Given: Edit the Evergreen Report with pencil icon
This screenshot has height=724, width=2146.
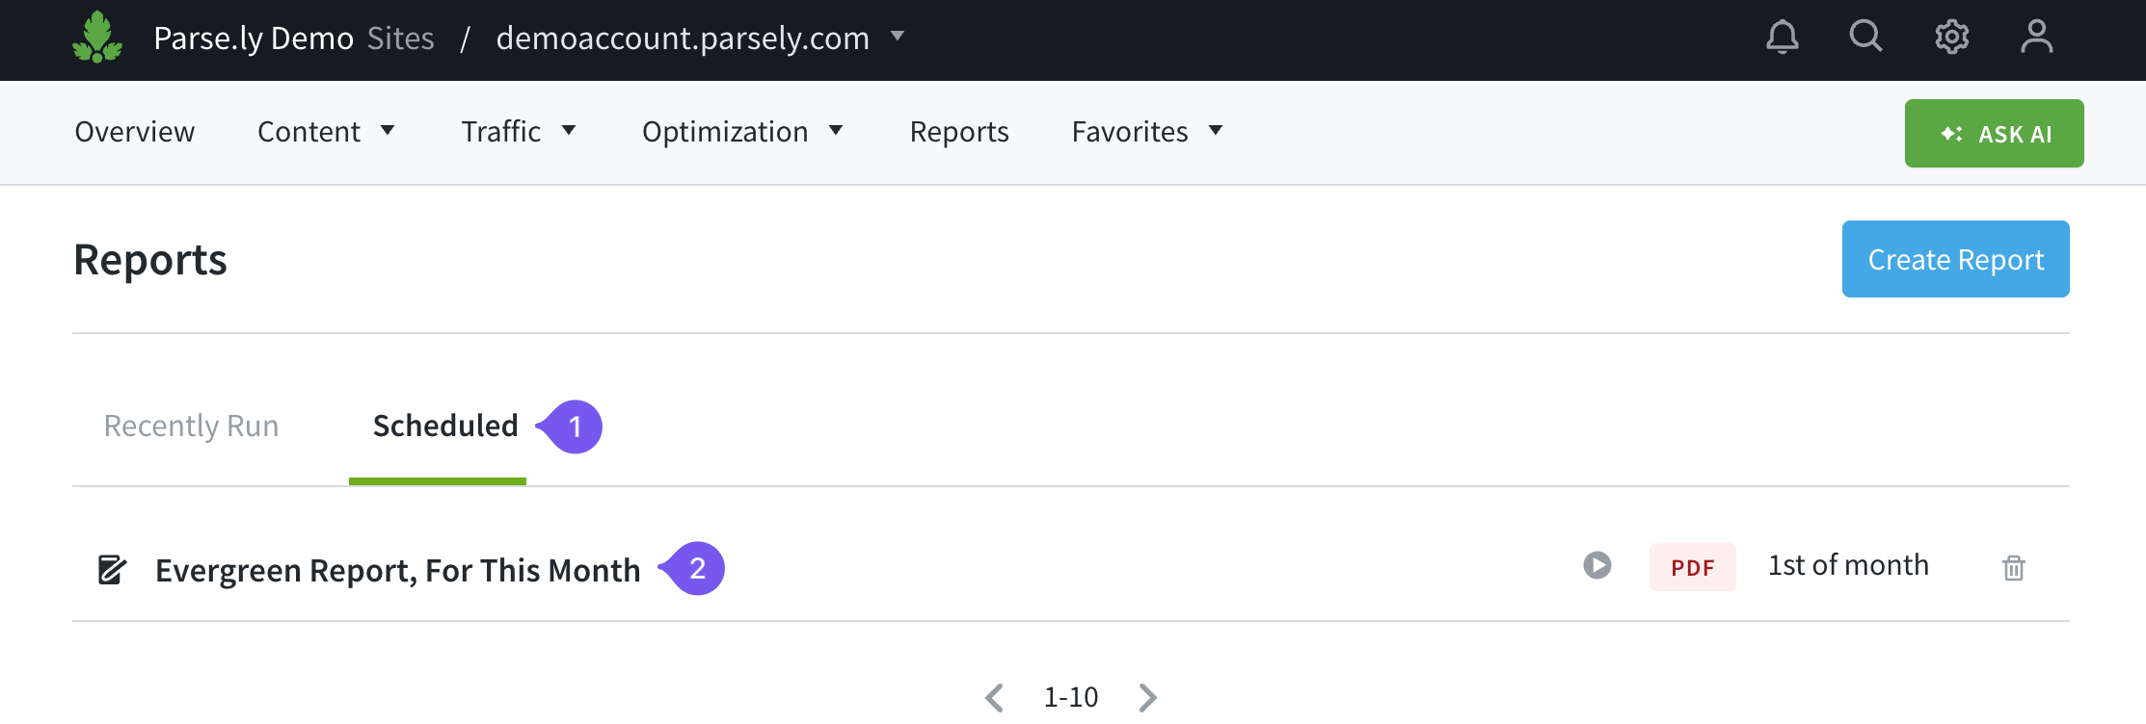Looking at the screenshot, I should (112, 570).
